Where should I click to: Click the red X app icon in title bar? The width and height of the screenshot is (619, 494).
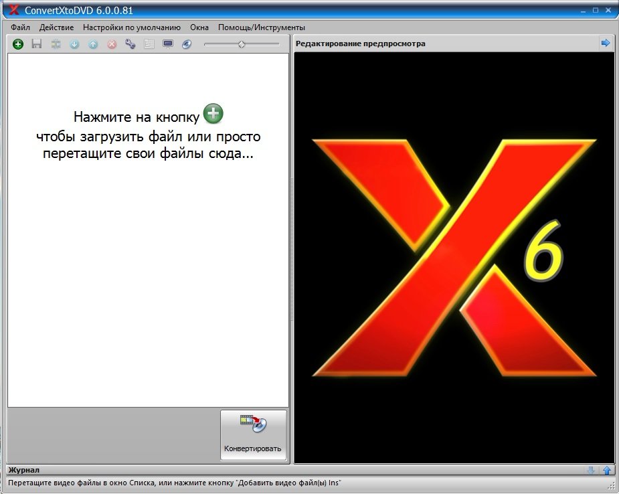13,10
